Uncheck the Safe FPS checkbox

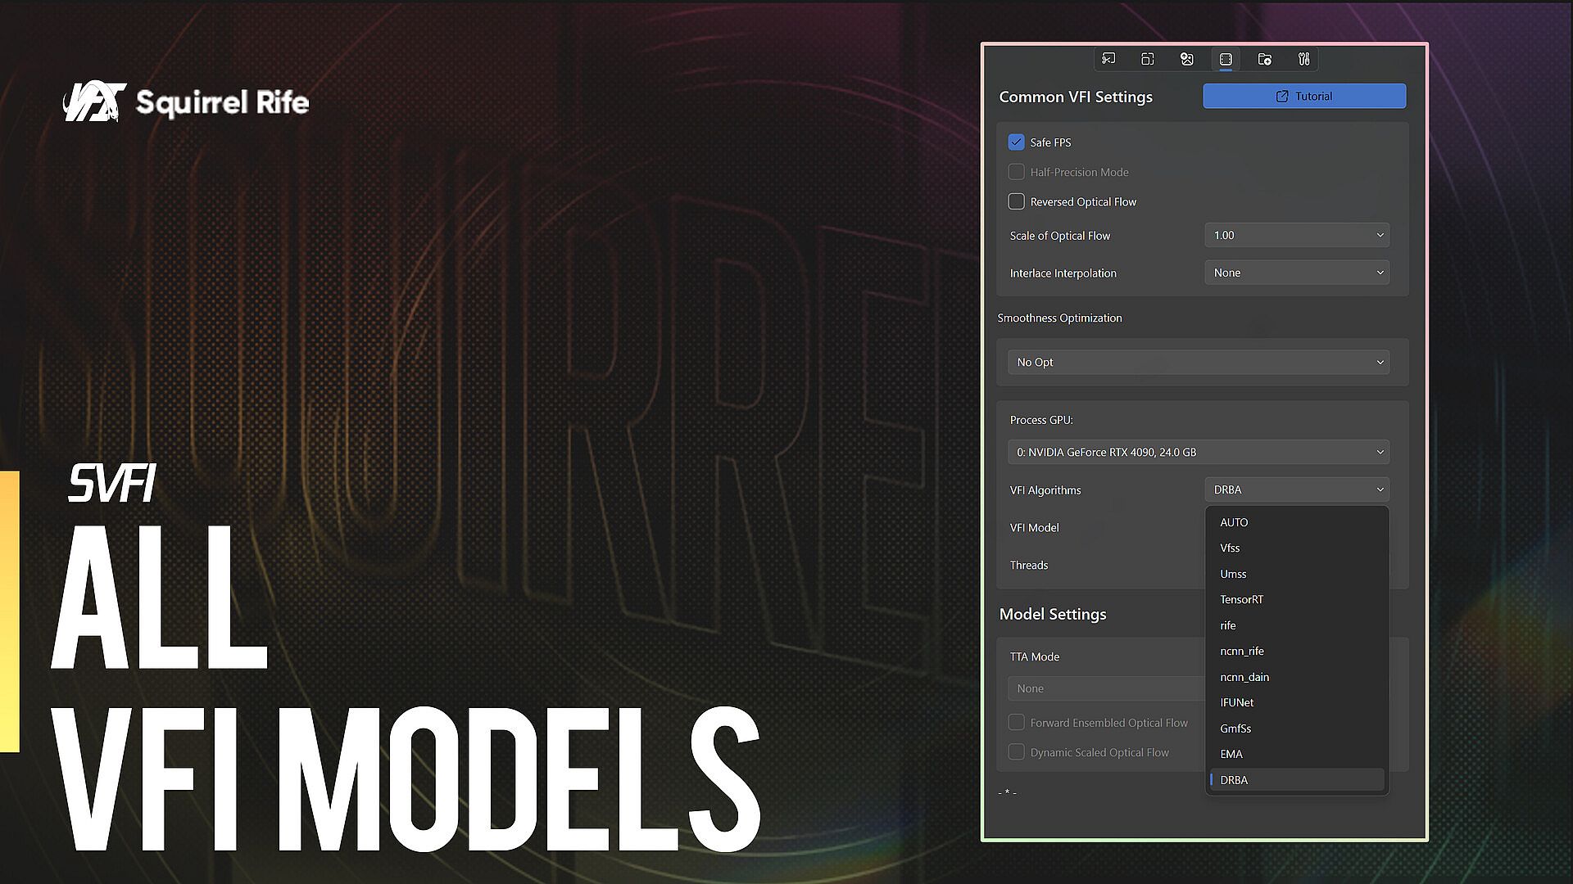(x=1016, y=142)
